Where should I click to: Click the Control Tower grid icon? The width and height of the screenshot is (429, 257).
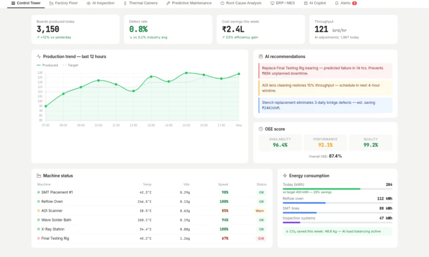click(x=13, y=3)
